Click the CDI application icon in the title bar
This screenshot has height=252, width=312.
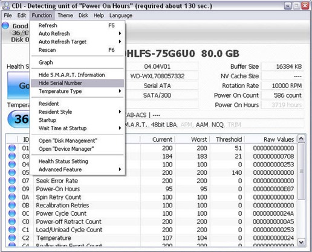pyautogui.click(x=6, y=5)
